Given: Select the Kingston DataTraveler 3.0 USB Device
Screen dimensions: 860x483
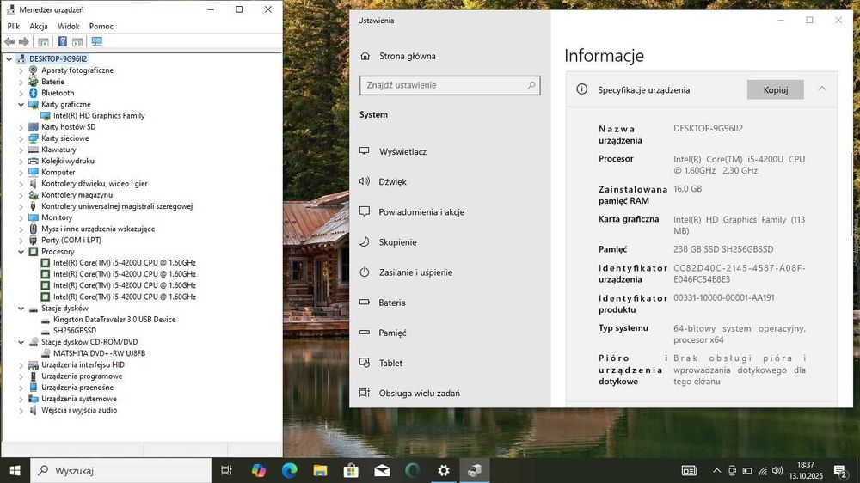Looking at the screenshot, I should pyautogui.click(x=114, y=319).
